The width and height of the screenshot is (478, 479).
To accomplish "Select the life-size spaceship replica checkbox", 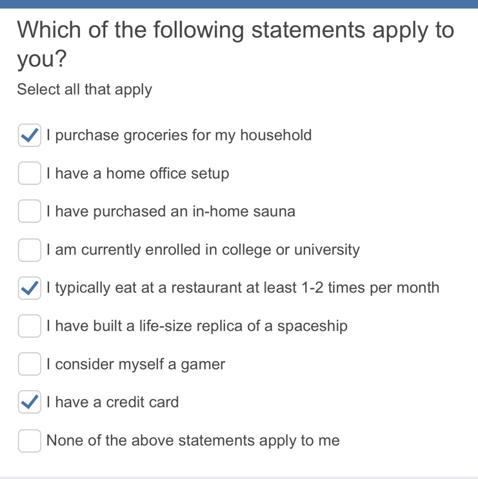I will pyautogui.click(x=29, y=326).
